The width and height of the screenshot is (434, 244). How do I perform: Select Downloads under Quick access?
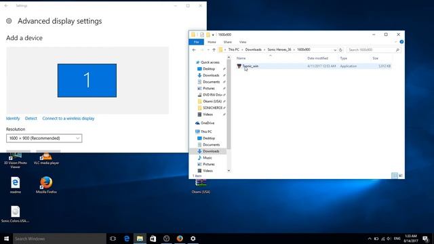tap(211, 75)
